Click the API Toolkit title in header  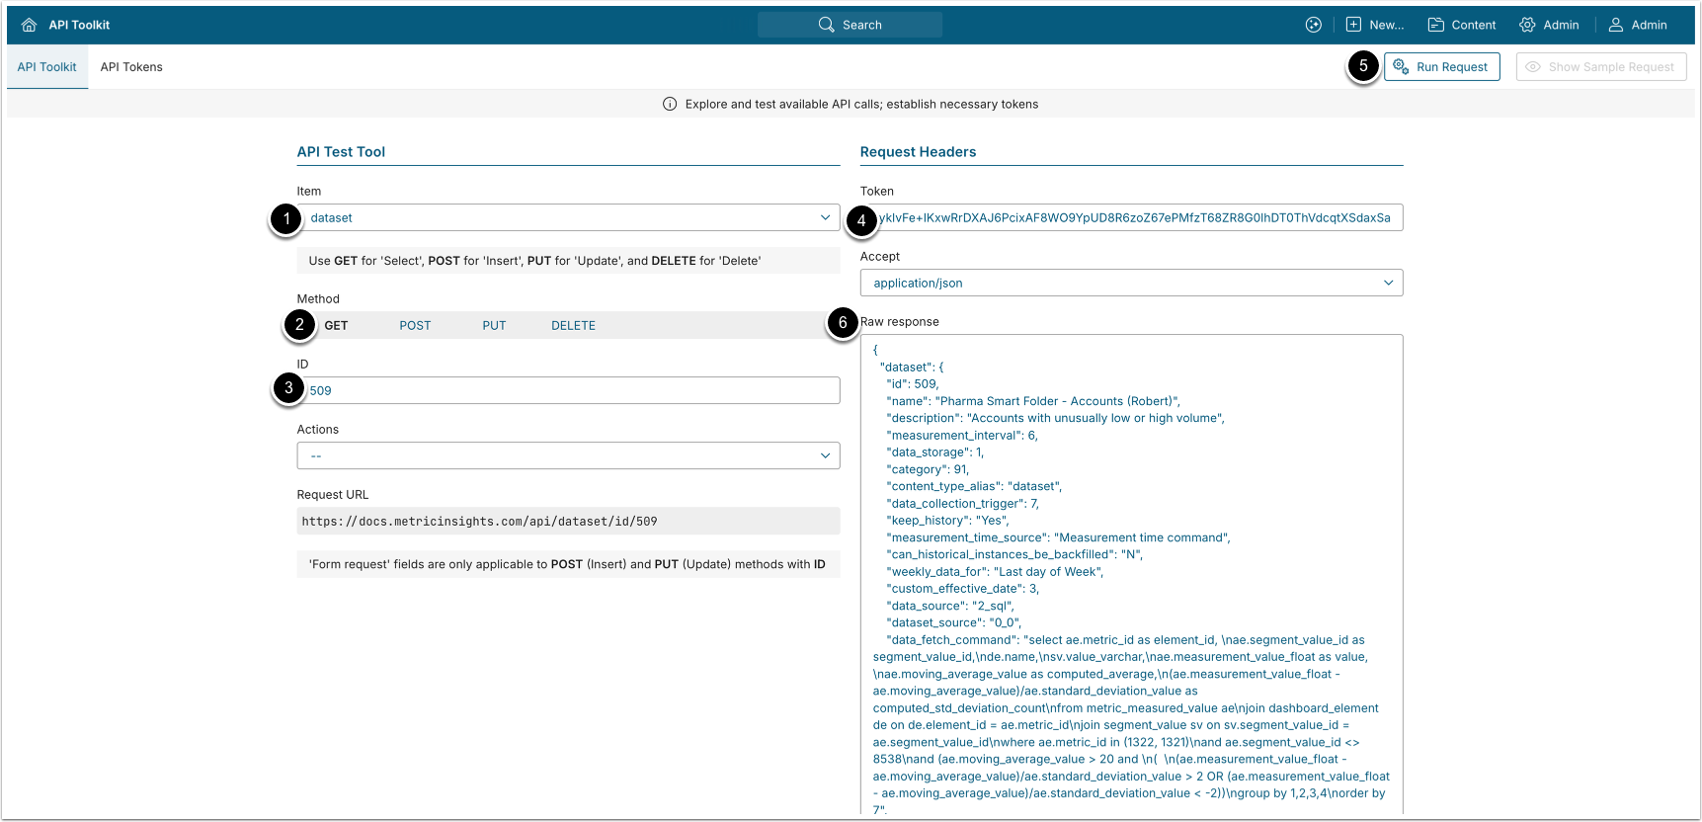coord(79,25)
